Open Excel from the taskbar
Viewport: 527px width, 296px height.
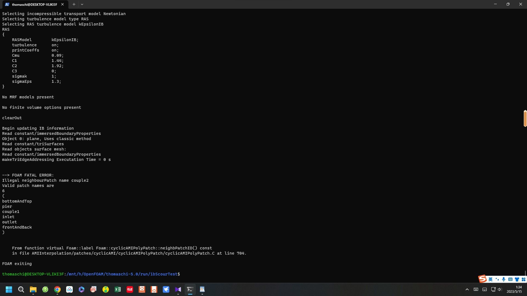tap(118, 289)
